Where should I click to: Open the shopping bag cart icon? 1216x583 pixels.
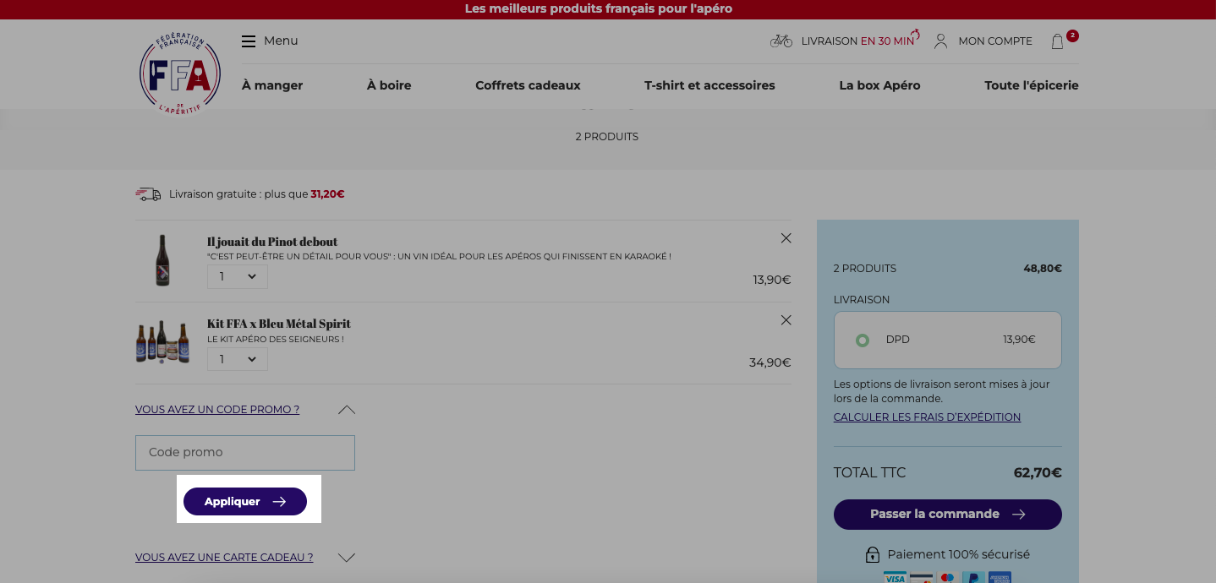(1057, 41)
